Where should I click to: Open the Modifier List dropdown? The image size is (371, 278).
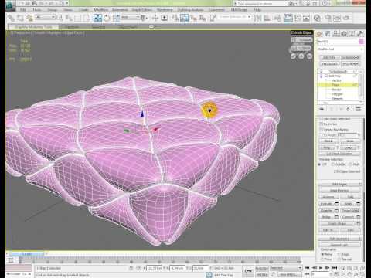tap(340, 49)
